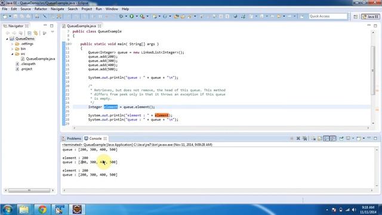Open the External Tools dropdown arrow
Viewport: 382px width, 215px height.
tap(147, 16)
